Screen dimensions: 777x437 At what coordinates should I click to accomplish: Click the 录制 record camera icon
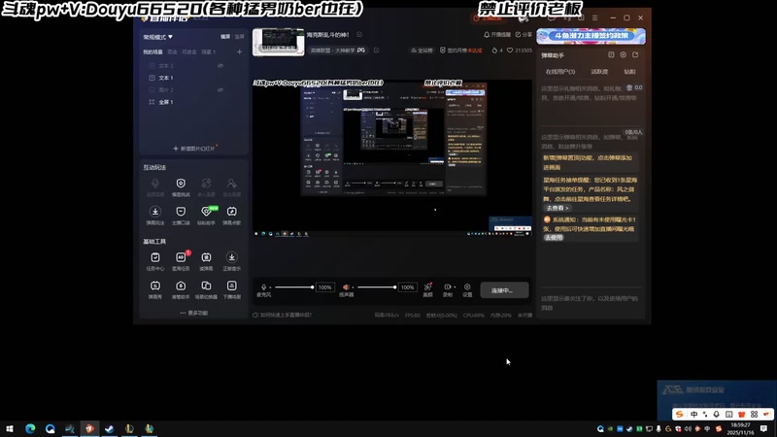coord(447,286)
